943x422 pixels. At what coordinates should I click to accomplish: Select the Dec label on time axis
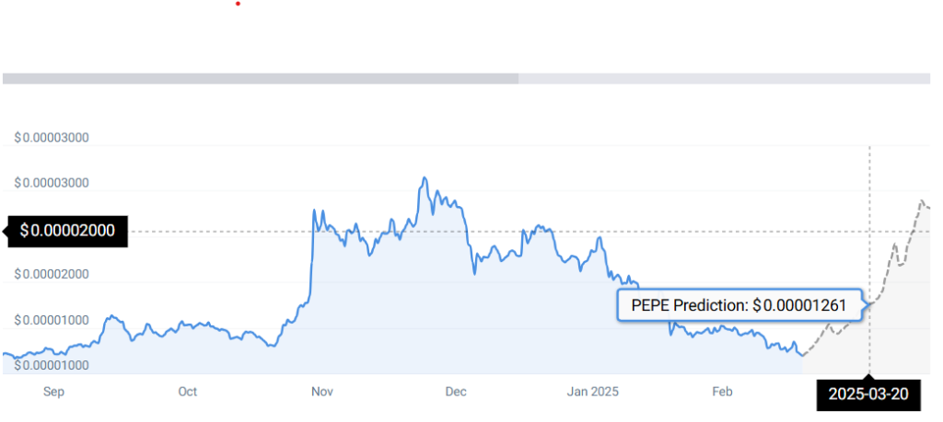coord(456,393)
